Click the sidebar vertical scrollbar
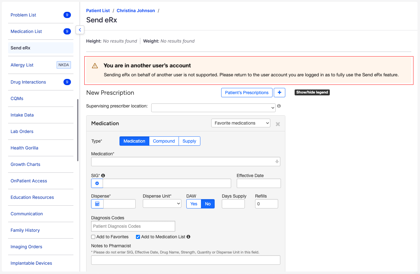420x274 pixels. (x=78, y=130)
